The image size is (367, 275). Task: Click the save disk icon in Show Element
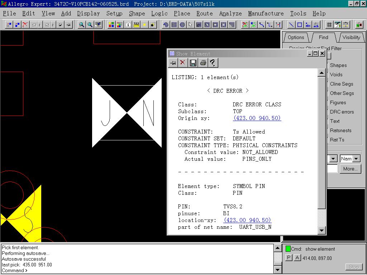[x=193, y=63]
